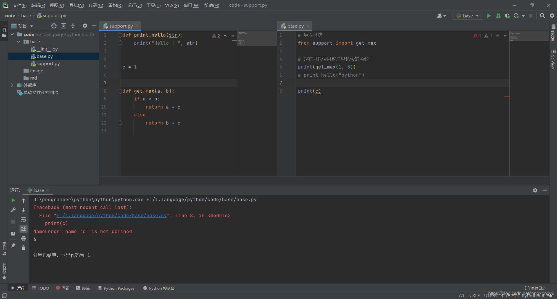Open IDE settings gear in top right

click(x=552, y=16)
